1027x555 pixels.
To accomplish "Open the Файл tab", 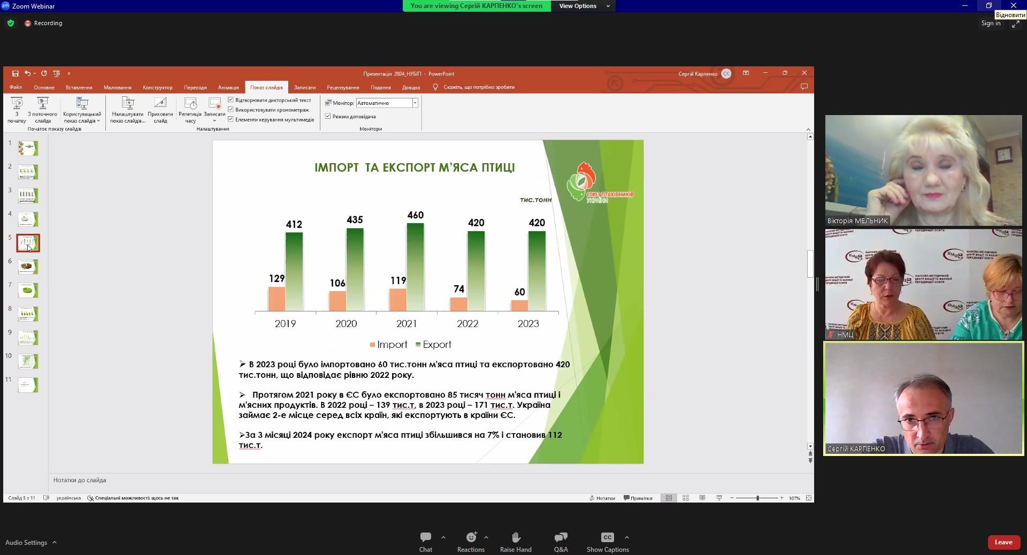I will point(16,87).
